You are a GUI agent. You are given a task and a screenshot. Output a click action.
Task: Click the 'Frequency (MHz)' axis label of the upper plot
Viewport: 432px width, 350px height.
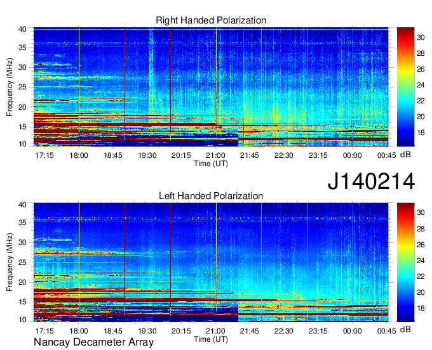click(x=10, y=87)
